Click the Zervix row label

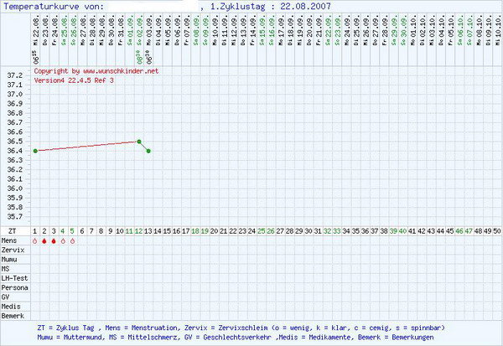click(13, 250)
